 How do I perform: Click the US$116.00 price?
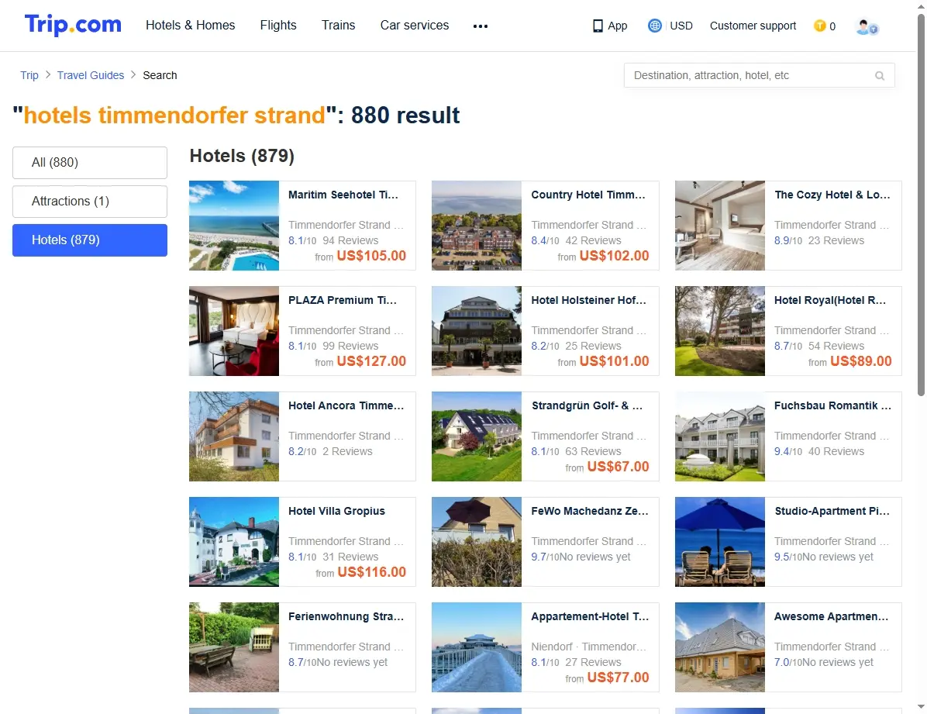372,571
